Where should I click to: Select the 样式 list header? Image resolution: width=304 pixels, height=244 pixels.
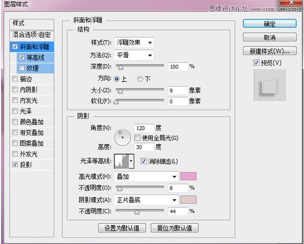pyautogui.click(x=32, y=24)
